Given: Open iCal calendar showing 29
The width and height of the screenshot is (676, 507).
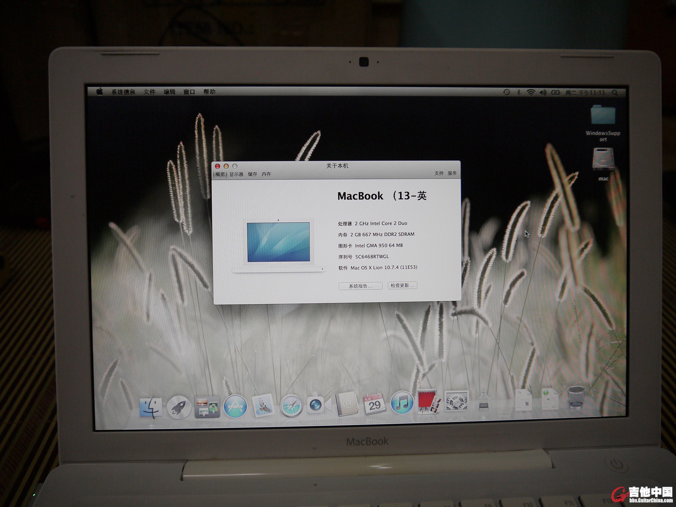Looking at the screenshot, I should coord(374,403).
